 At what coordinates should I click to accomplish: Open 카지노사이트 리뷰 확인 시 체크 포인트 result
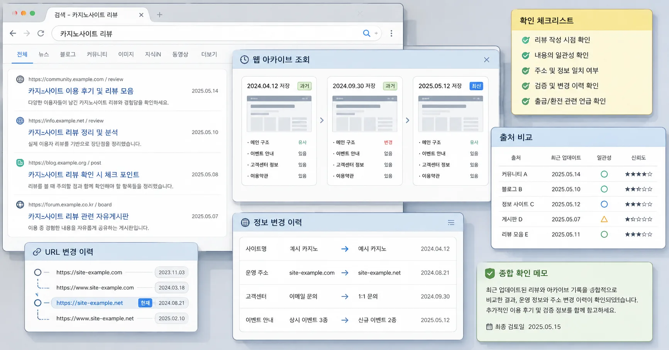click(x=83, y=175)
